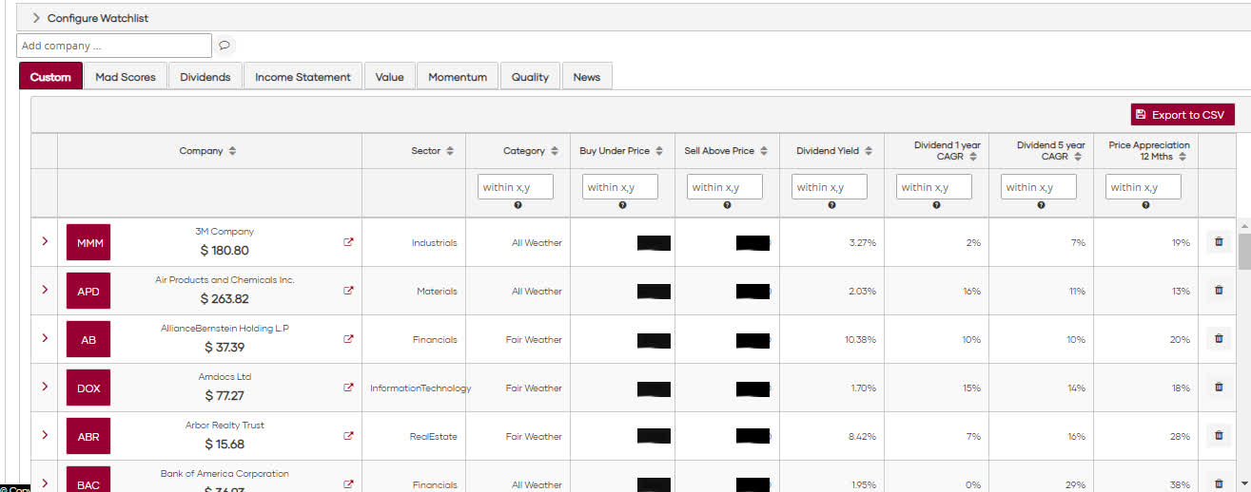Open AllianceBernstein external link icon
This screenshot has width=1251, height=492.
pyautogui.click(x=348, y=339)
